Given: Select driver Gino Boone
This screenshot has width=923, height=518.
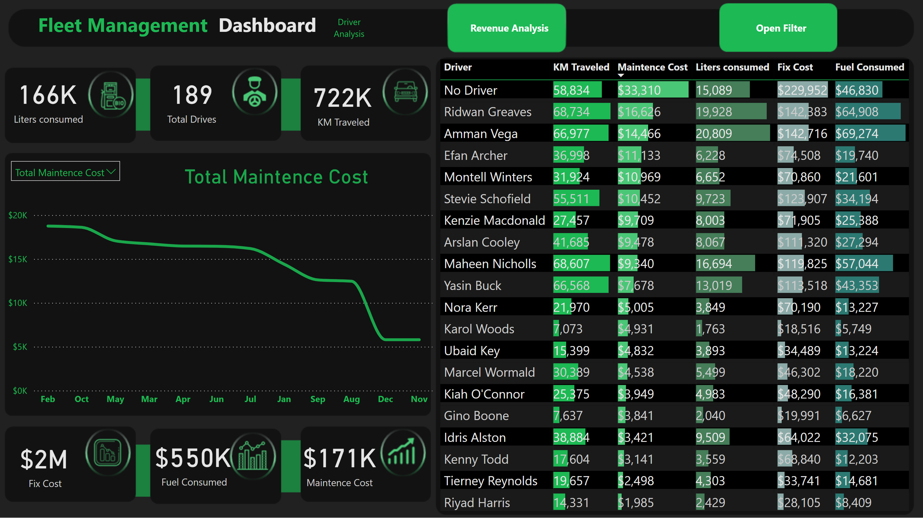Looking at the screenshot, I should 476,416.
